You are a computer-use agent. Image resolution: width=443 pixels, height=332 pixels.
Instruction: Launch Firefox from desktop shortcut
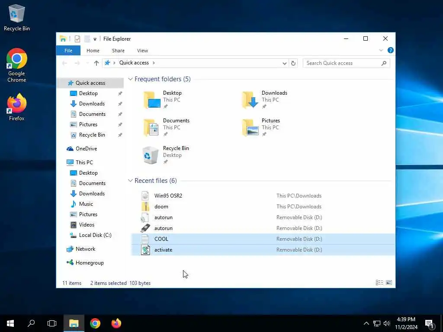tap(17, 107)
